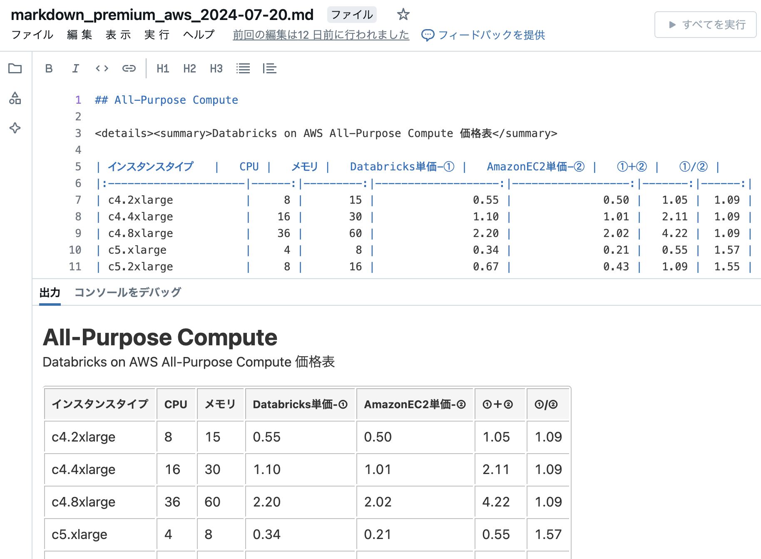Screen dimensions: 761x559
Task: Toggle bold formatting in toolbar
Action: pos(49,68)
